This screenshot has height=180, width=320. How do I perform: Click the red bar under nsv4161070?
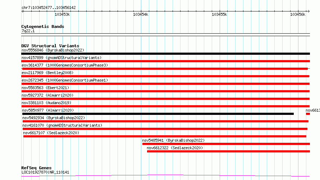165,129
